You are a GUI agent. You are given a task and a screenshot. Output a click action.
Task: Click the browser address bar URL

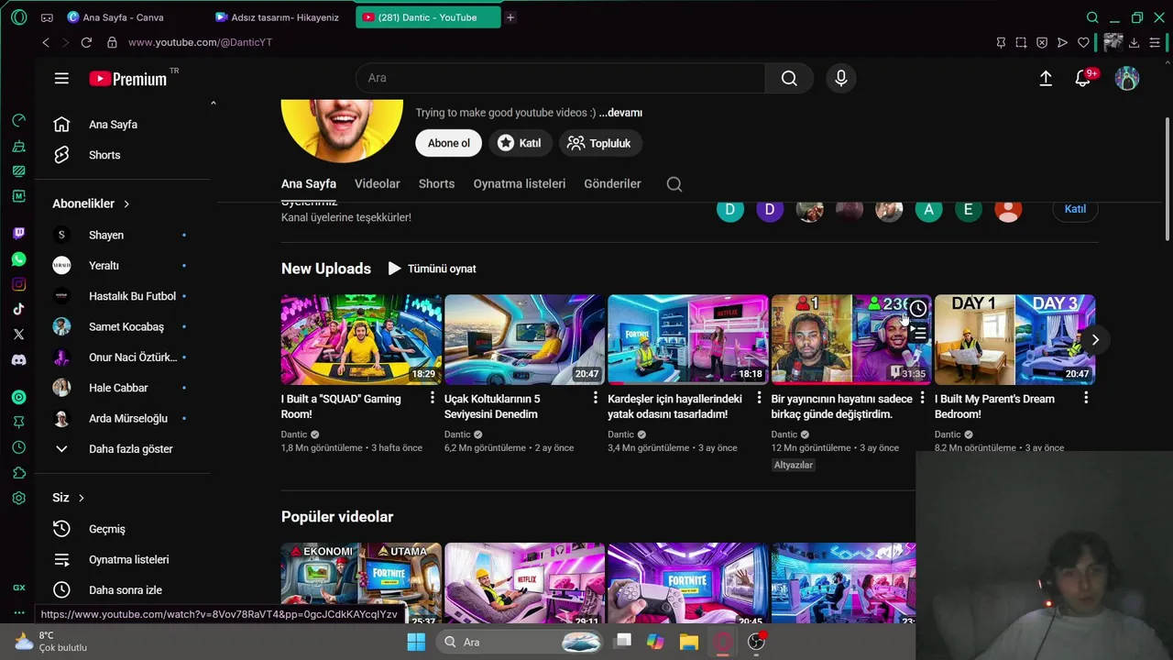(x=200, y=42)
